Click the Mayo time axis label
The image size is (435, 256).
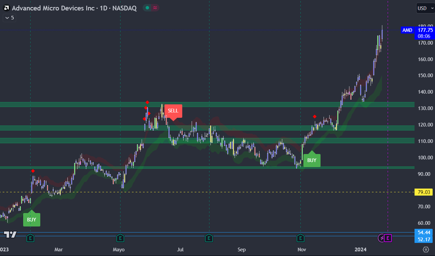pos(119,249)
